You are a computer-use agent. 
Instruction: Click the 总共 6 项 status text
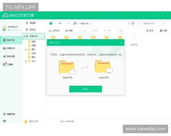(33, 121)
